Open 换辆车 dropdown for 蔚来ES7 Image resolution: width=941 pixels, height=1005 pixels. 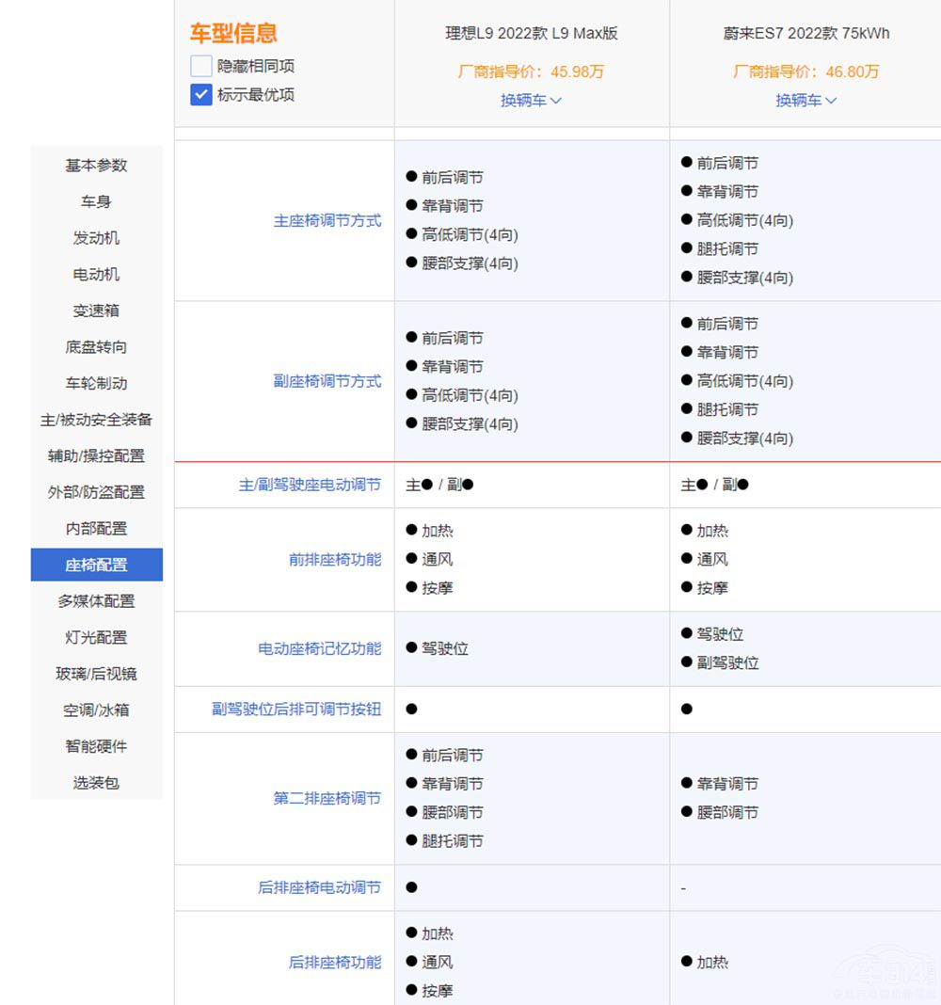tap(805, 100)
